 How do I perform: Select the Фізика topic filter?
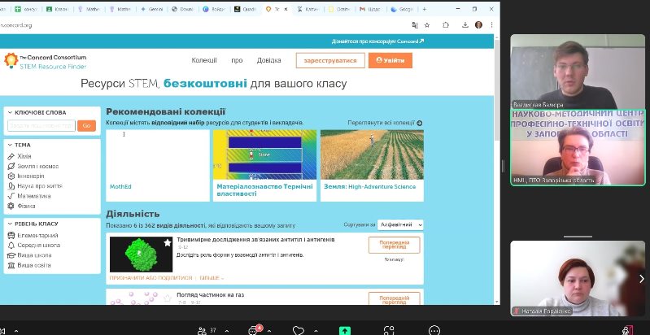(21, 206)
